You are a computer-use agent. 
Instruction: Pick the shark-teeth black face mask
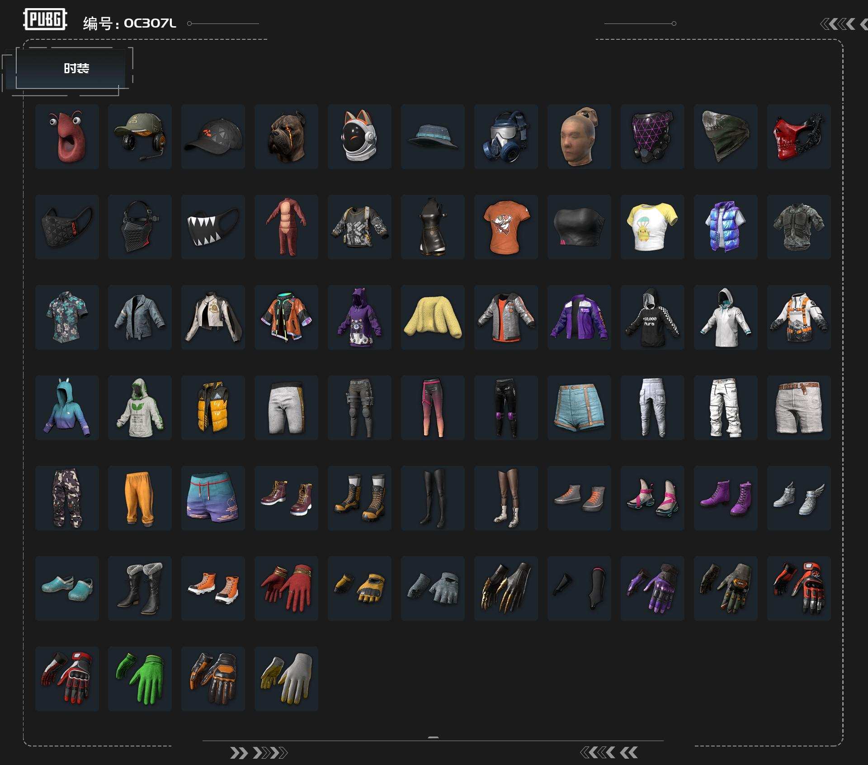coord(213,227)
